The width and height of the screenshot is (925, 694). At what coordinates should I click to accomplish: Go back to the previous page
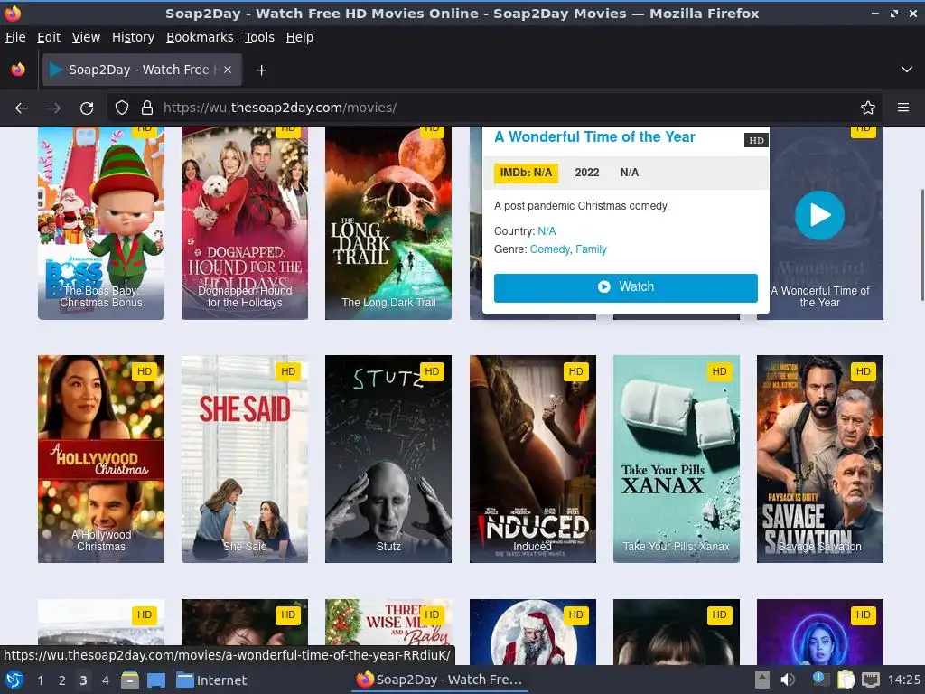22,108
